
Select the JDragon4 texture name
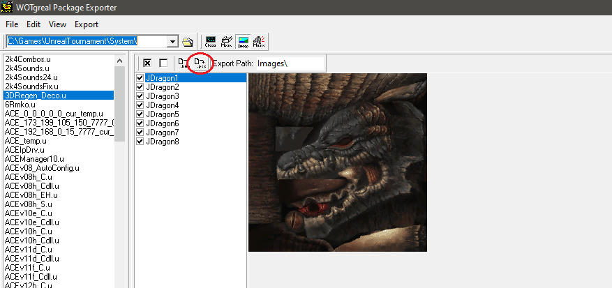163,105
